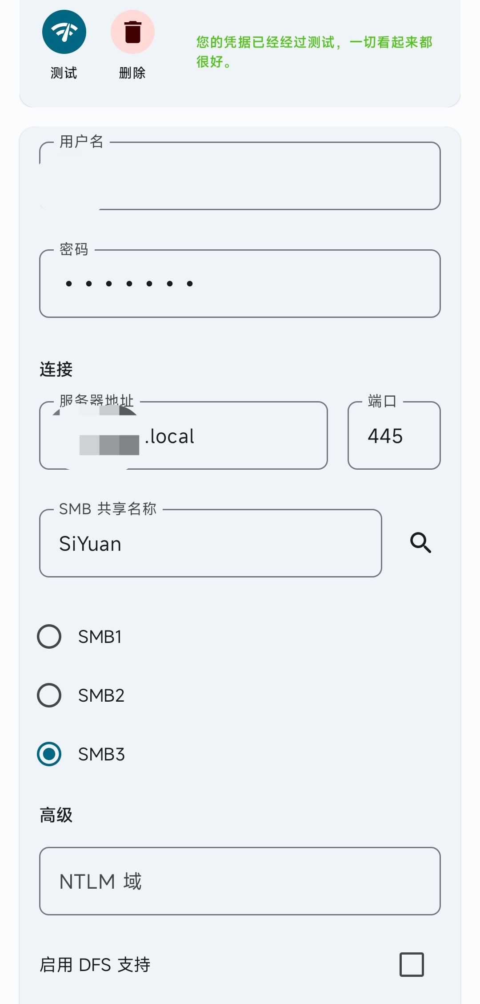Tap the SMB1 label text
The width and height of the screenshot is (480, 1004).
tap(100, 637)
